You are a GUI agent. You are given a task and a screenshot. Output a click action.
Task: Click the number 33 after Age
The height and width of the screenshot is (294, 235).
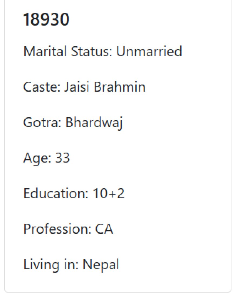(62, 158)
